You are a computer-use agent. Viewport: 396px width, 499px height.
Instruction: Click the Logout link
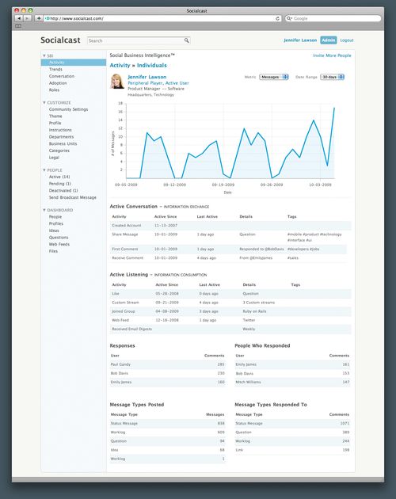tap(347, 40)
